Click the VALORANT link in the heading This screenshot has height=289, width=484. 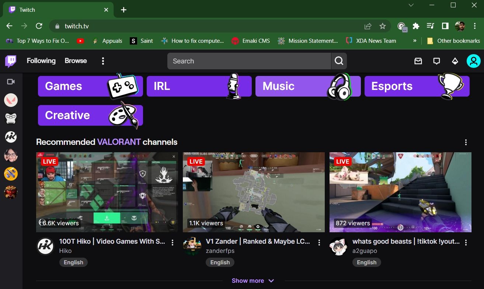pyautogui.click(x=119, y=142)
